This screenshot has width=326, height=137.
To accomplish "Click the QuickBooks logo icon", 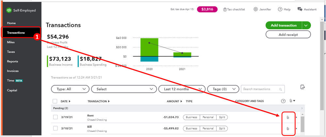I will tap(9, 10).
